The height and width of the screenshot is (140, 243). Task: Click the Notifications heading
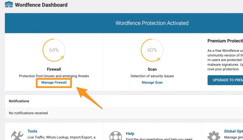pyautogui.click(x=19, y=101)
